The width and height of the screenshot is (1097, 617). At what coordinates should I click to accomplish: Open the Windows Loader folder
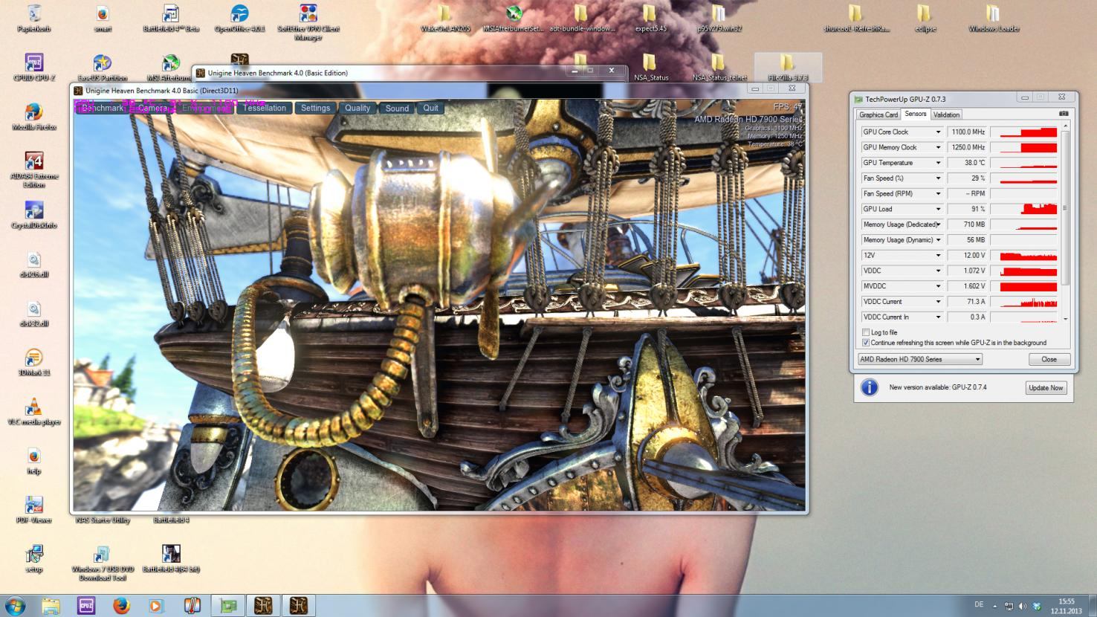tap(993, 18)
